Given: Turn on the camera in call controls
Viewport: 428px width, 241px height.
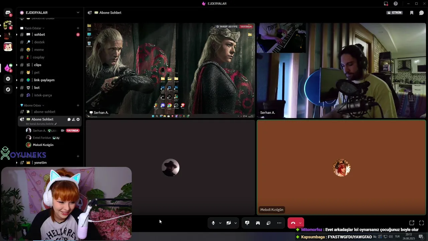Looking at the screenshot, I should tap(229, 223).
